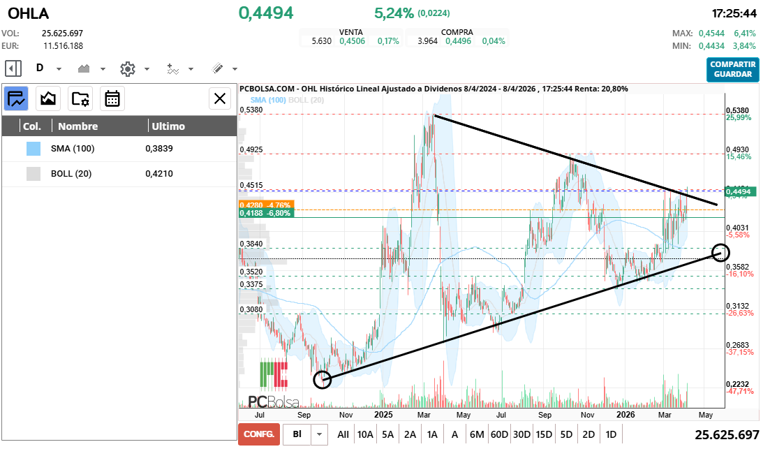Image resolution: width=770 pixels, height=449 pixels.
Task: Click the 0,5380 resistance level label
Action: [x=251, y=110]
